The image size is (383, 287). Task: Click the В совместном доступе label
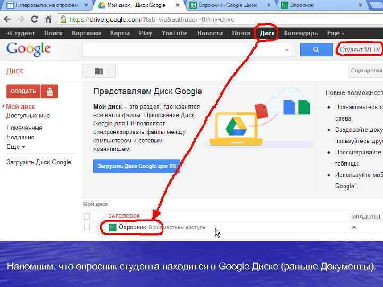177,227
